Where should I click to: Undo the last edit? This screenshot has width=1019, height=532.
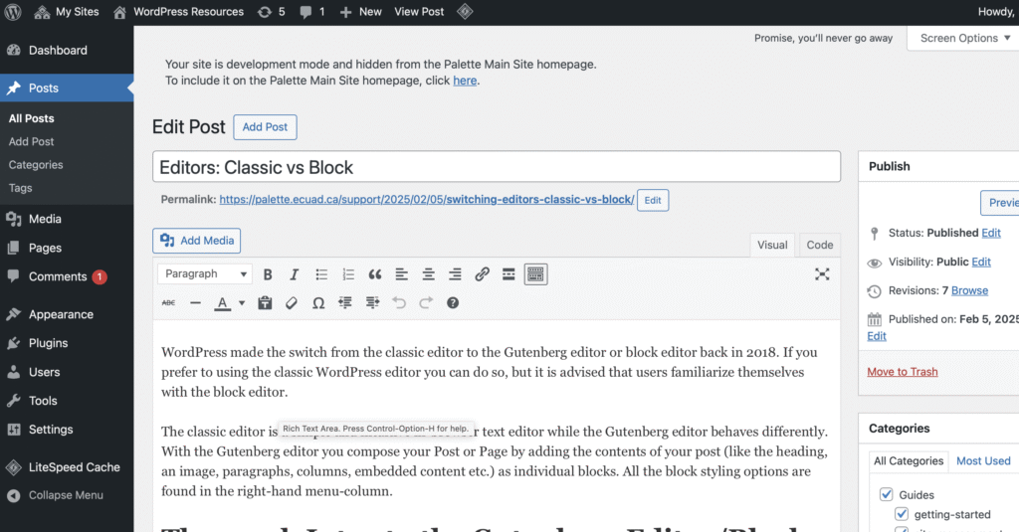coord(399,302)
